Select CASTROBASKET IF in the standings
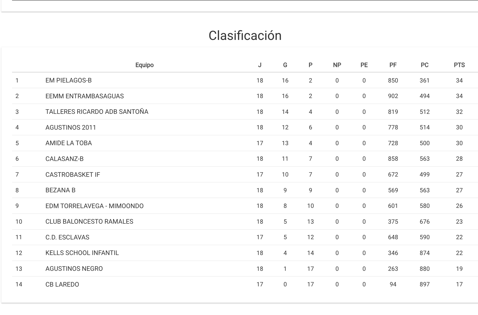Image resolution: width=478 pixels, height=315 pixels. coord(73,175)
